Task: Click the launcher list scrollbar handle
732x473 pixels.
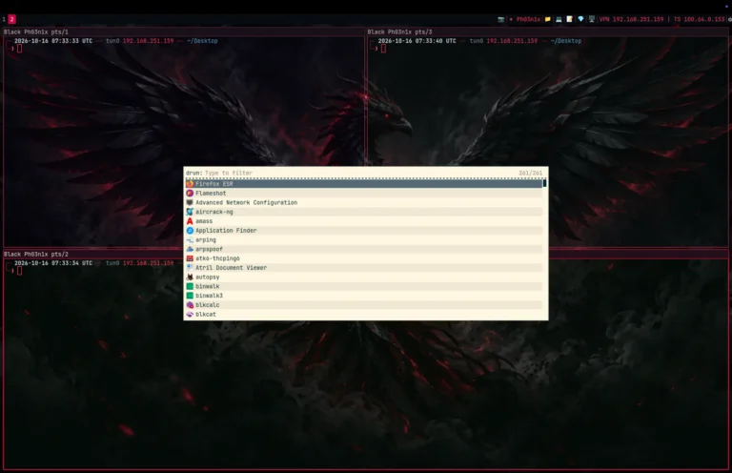Action: [545, 183]
